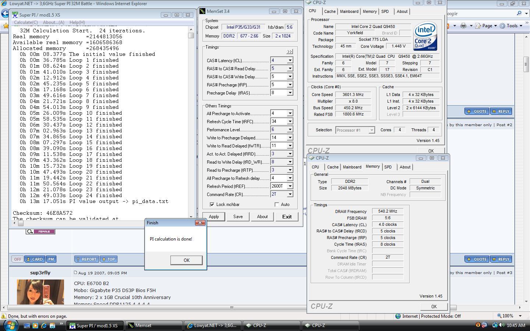Viewport: 530px width, 331px height.
Task: Click Show Desktop quick launch icon
Action: pos(26,325)
